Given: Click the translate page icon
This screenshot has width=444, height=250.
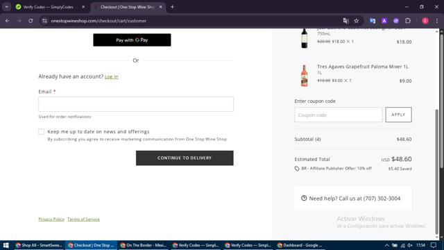Looking at the screenshot, I should click(x=345, y=21).
